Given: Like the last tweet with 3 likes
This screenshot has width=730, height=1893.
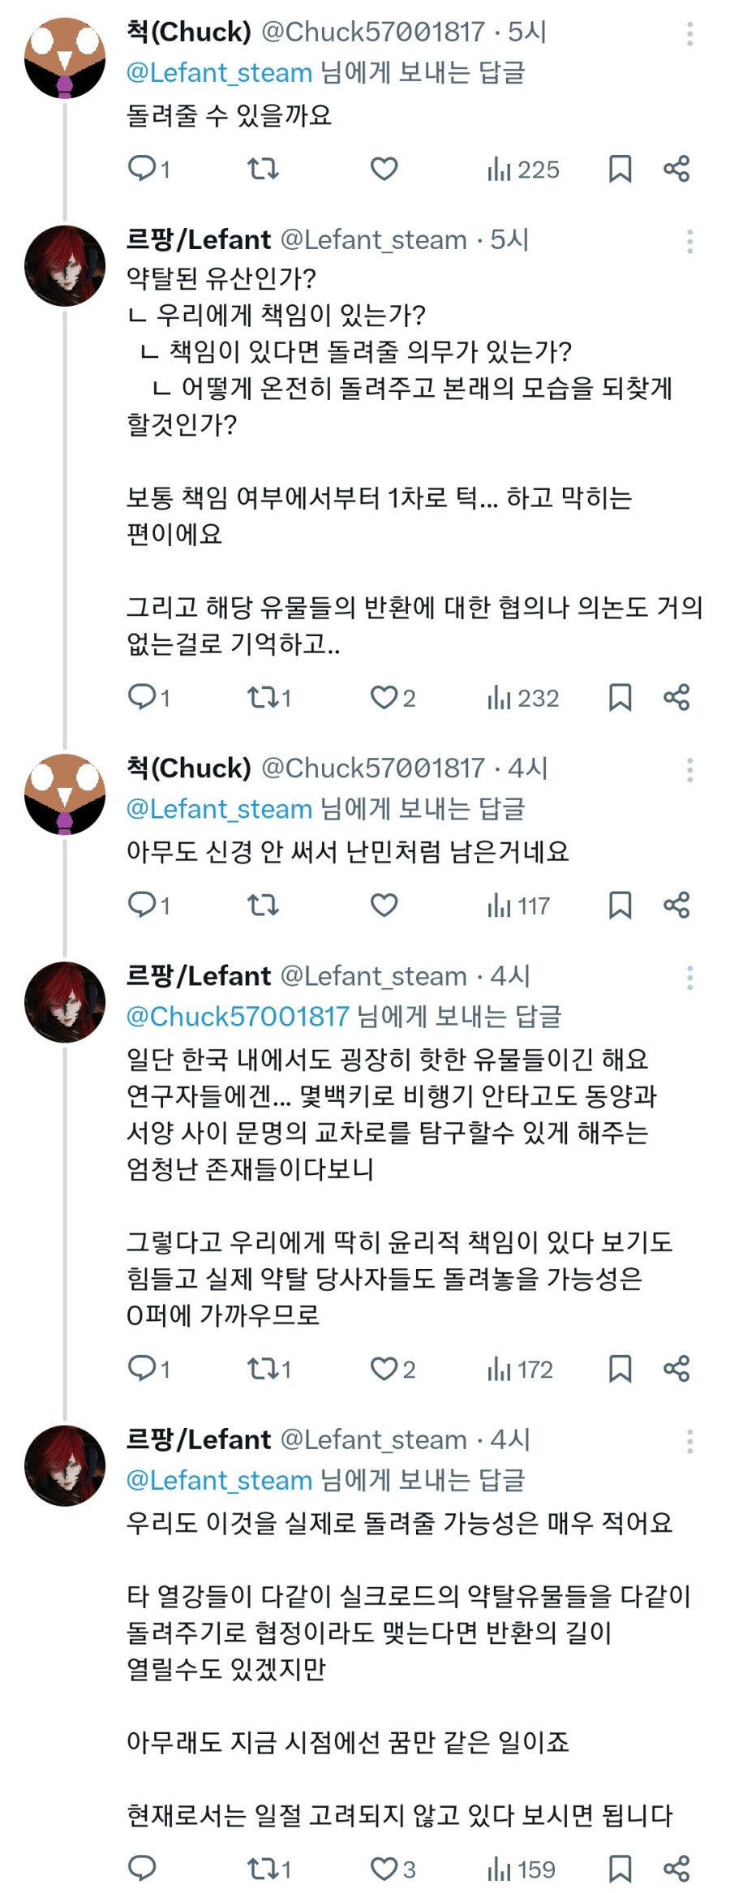Looking at the screenshot, I should (x=384, y=1868).
